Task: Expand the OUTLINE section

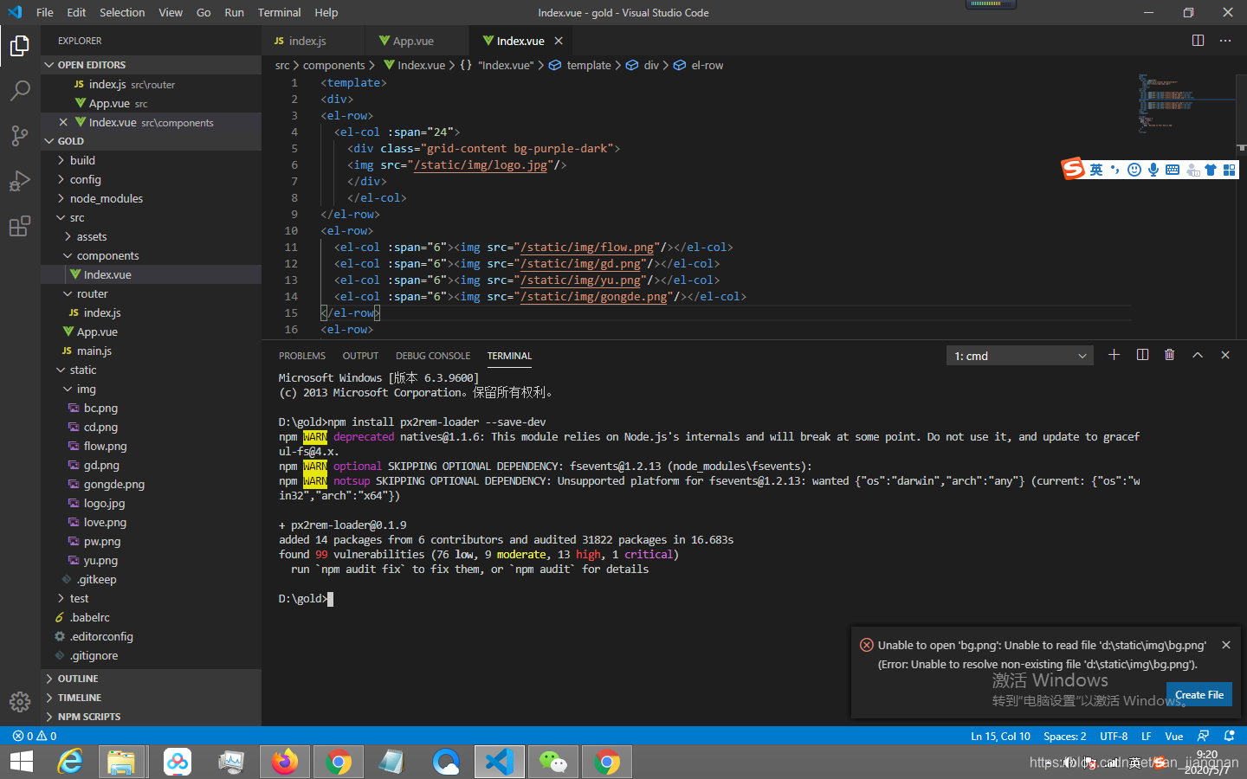Action: tap(151, 679)
